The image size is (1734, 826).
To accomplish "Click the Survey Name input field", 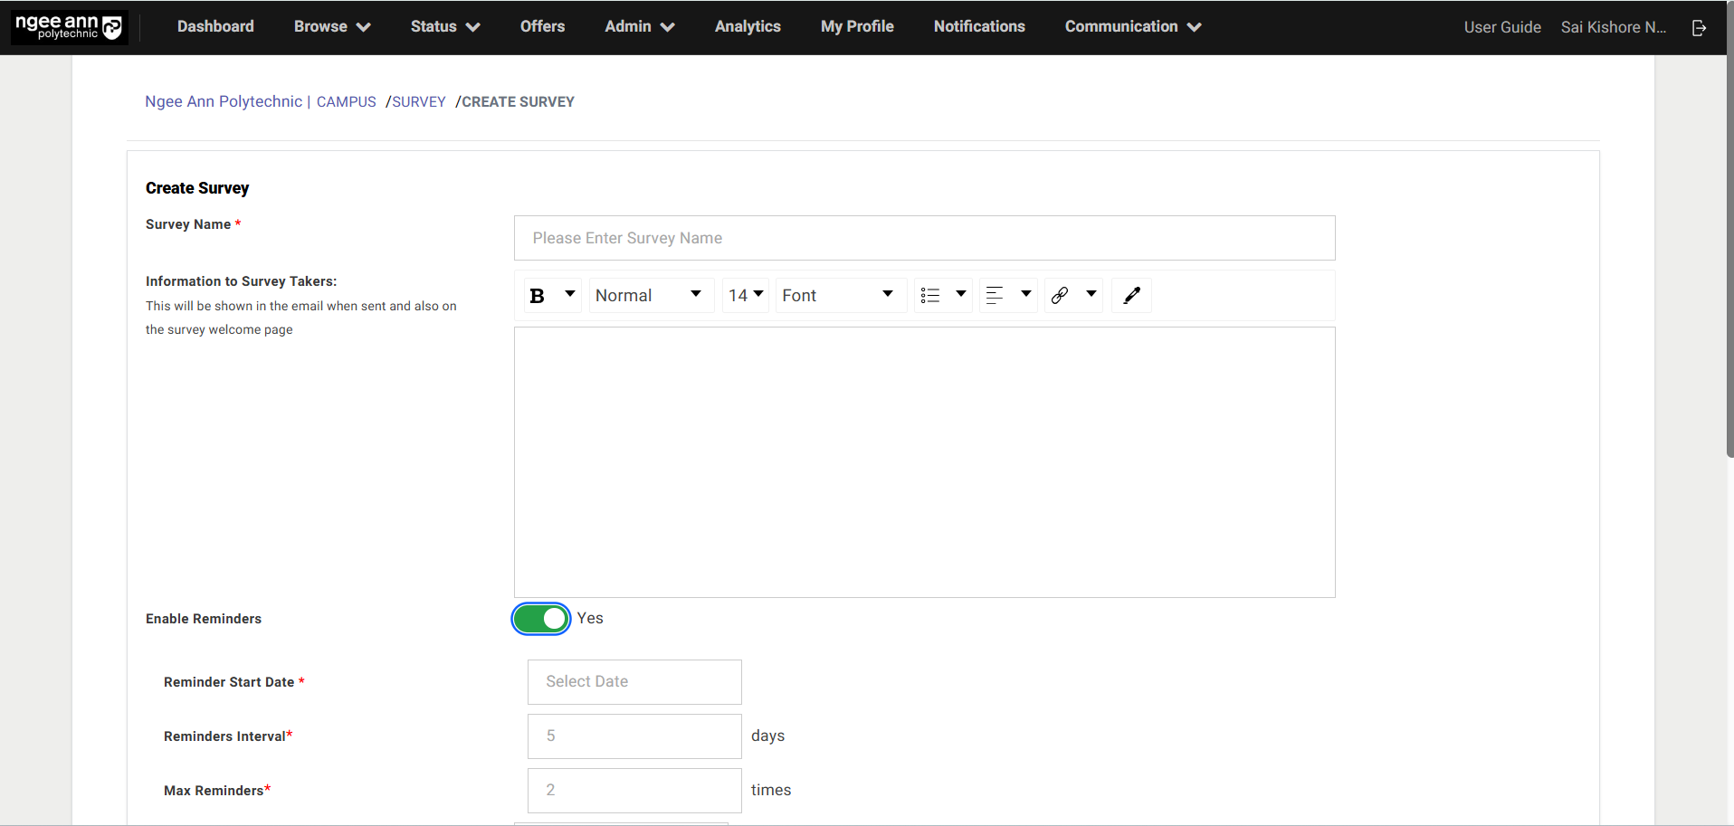I will point(924,238).
